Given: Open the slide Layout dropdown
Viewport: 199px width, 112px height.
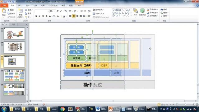Looking at the screenshot, I should [x=29, y=10].
